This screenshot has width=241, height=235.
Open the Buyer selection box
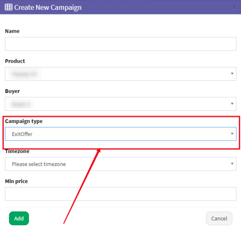click(117, 104)
